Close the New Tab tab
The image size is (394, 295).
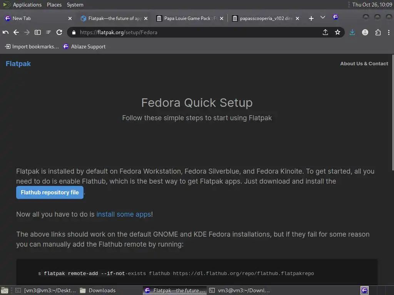coord(70,18)
